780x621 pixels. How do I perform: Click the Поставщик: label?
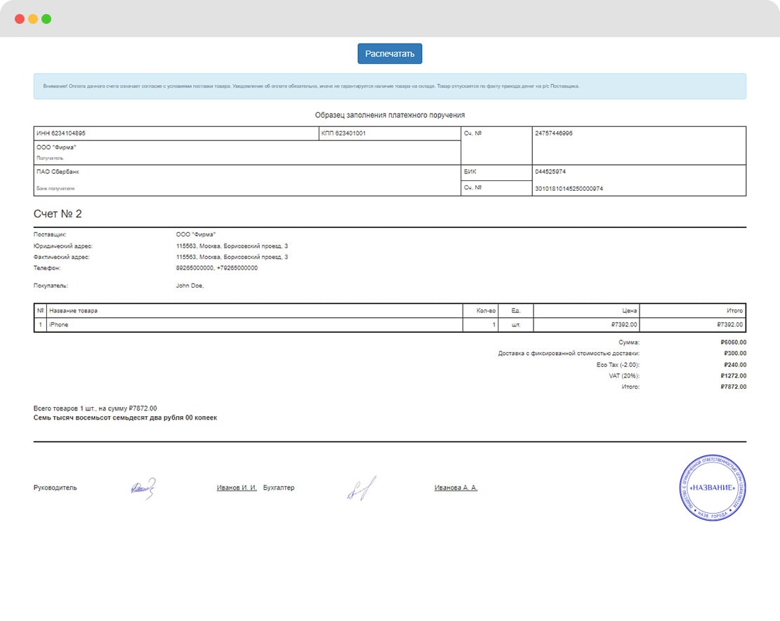tap(50, 234)
